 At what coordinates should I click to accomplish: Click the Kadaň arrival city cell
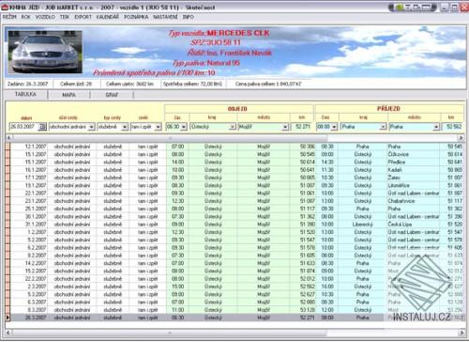413,170
